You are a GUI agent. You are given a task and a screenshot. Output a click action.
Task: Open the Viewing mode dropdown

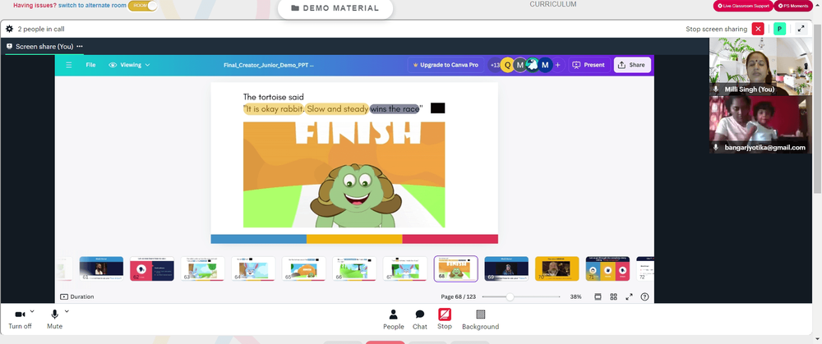(x=129, y=65)
